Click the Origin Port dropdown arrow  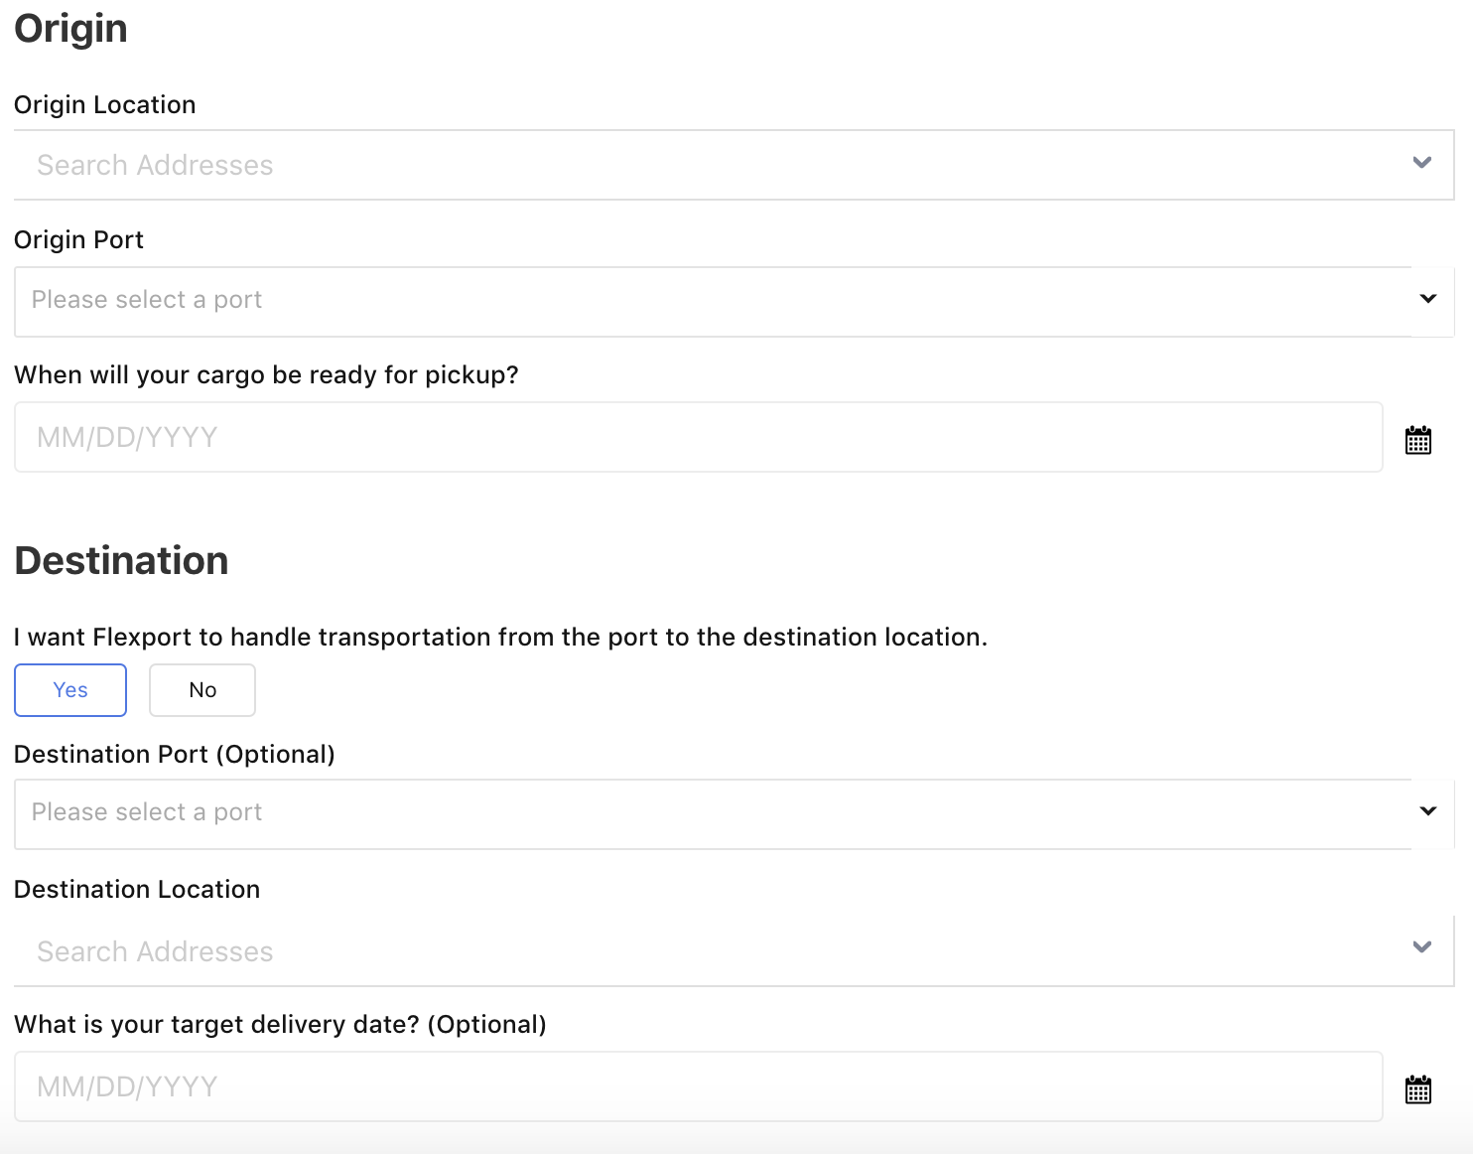(1427, 299)
